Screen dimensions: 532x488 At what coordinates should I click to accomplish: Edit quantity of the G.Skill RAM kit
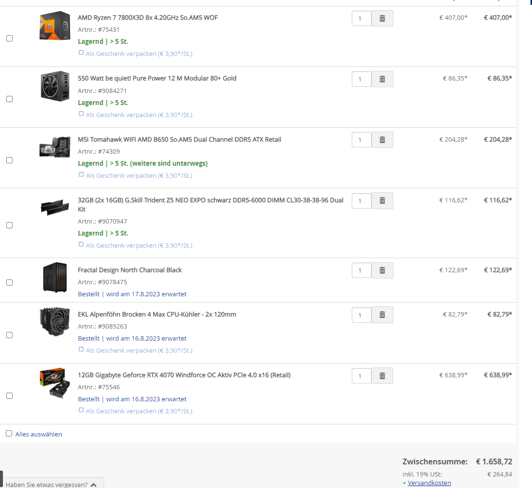[x=361, y=201]
